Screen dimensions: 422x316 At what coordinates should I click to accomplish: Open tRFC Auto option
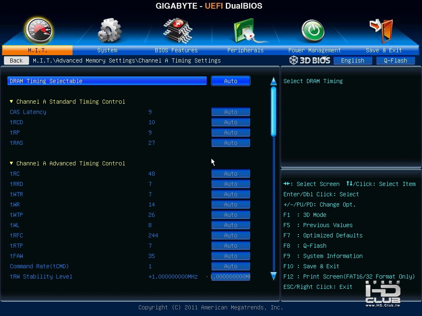click(231, 235)
